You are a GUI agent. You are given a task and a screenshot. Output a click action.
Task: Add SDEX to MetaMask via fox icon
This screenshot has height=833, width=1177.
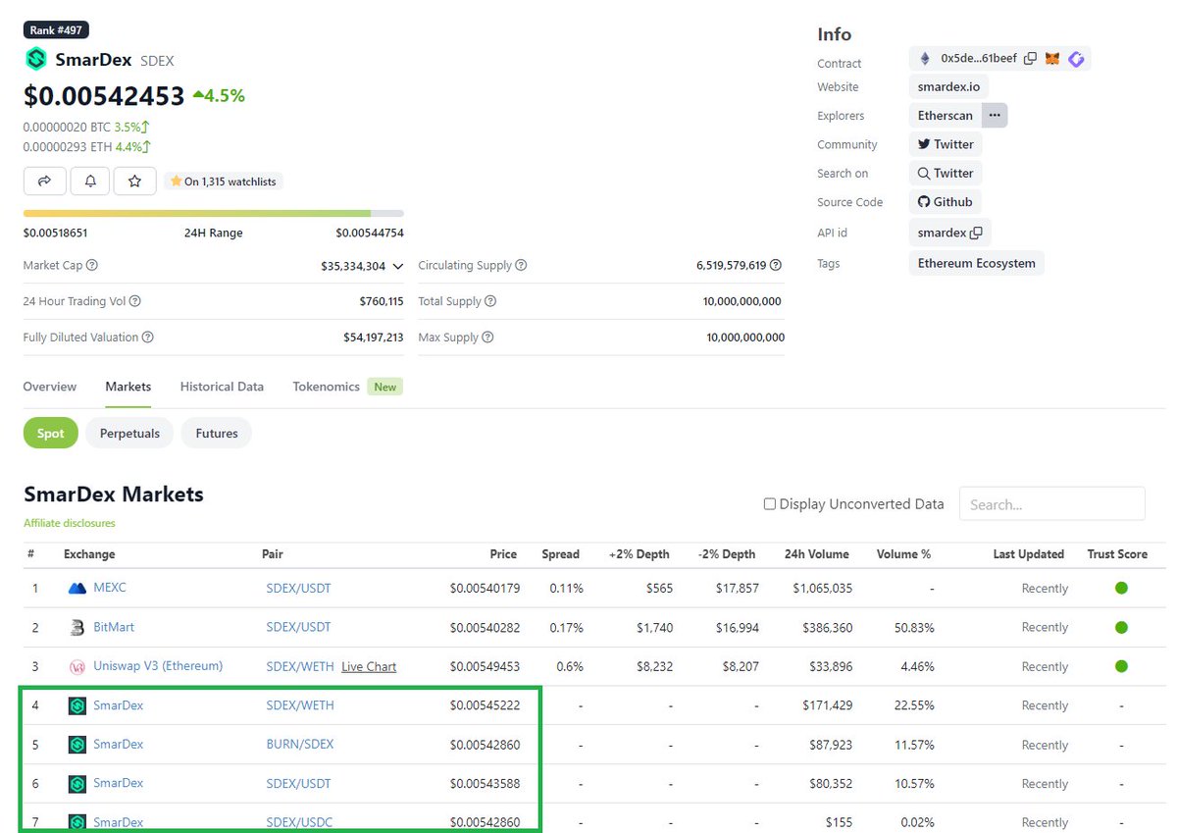(1051, 58)
